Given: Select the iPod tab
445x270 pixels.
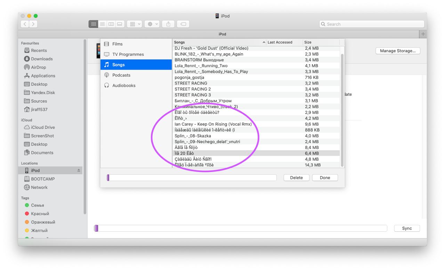Looking at the screenshot, I should tap(222, 34).
